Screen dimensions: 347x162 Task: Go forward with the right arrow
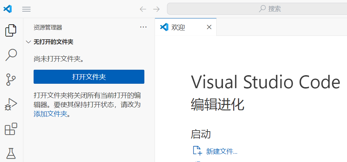(x=156, y=9)
